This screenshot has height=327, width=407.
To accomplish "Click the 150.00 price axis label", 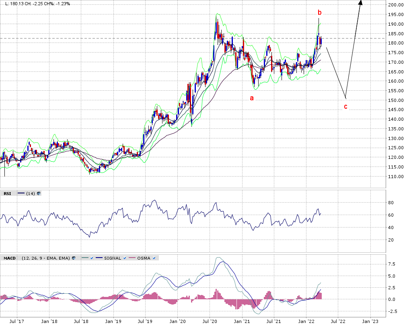I will click(x=396, y=100).
